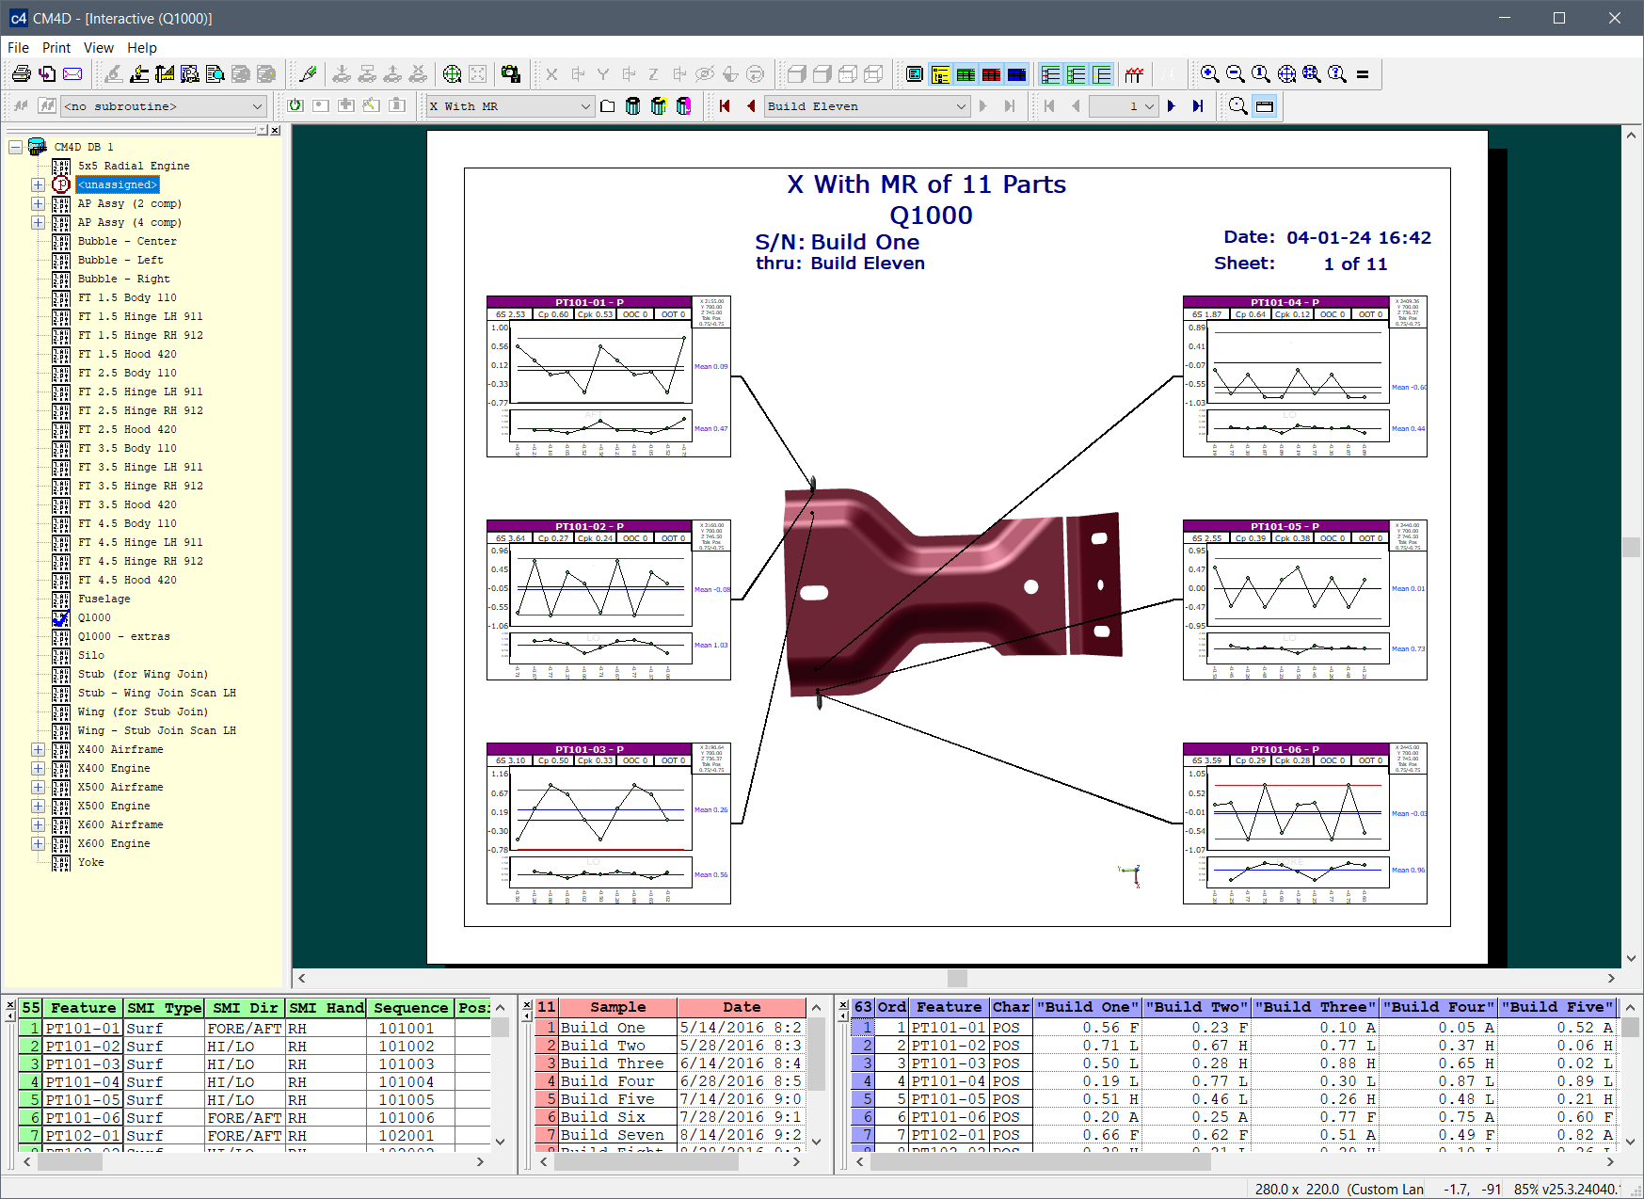
Task: Click the Zoom Out magnifier icon
Action: 1236,74
